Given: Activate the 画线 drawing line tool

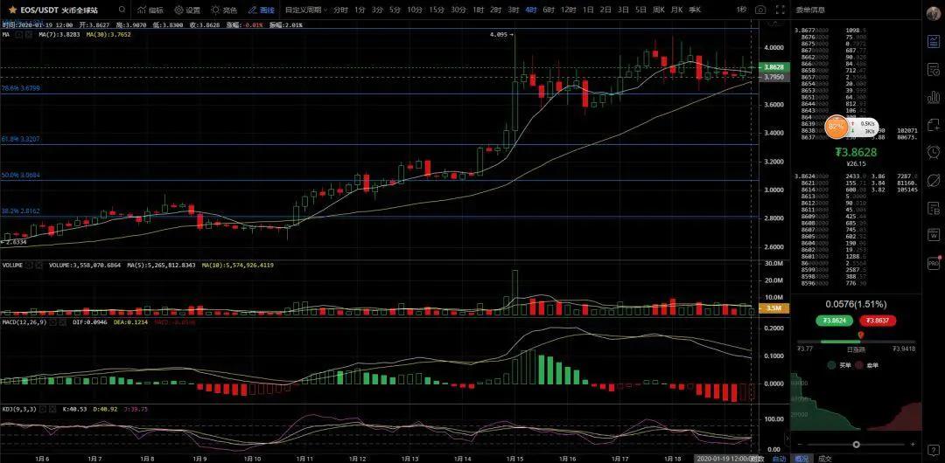Looking at the screenshot, I should pos(261,10).
